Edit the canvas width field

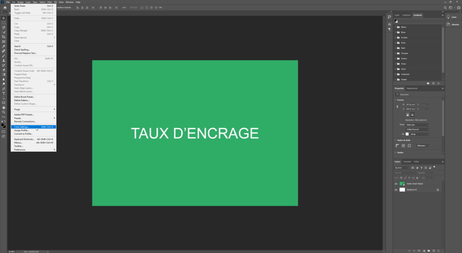410,104
